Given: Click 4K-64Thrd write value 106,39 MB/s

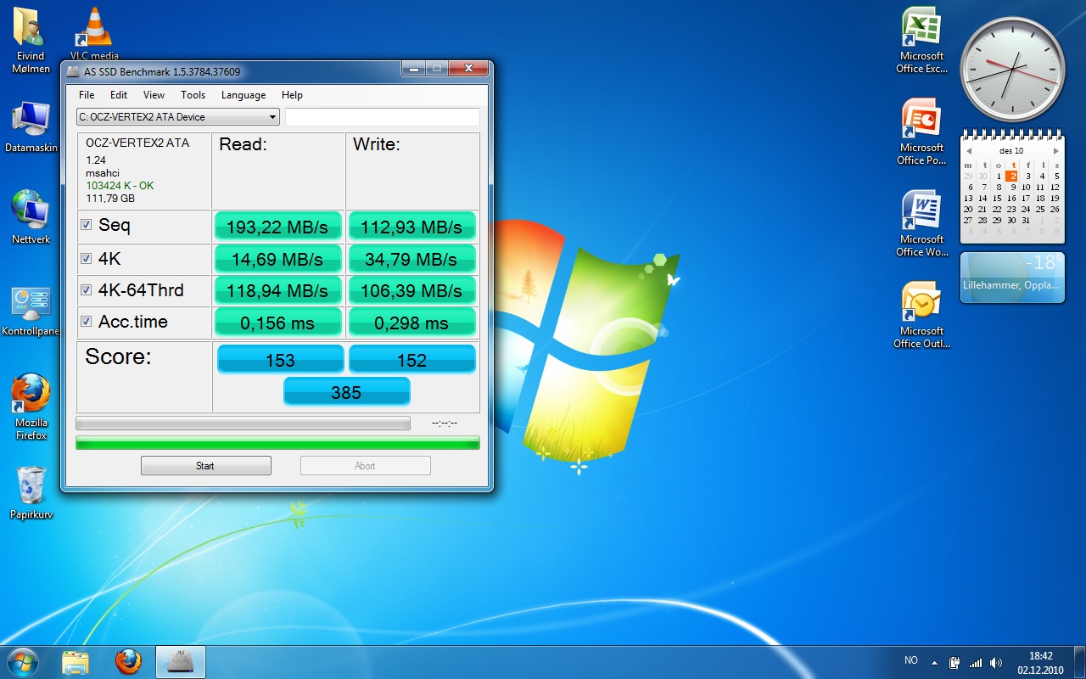Looking at the screenshot, I should pyautogui.click(x=411, y=290).
